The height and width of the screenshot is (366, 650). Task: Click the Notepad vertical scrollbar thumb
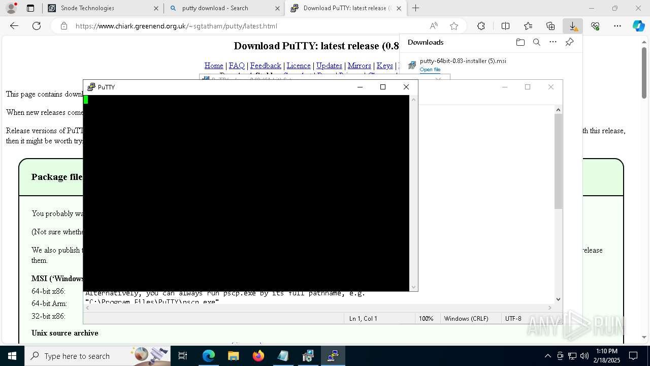[x=558, y=161]
